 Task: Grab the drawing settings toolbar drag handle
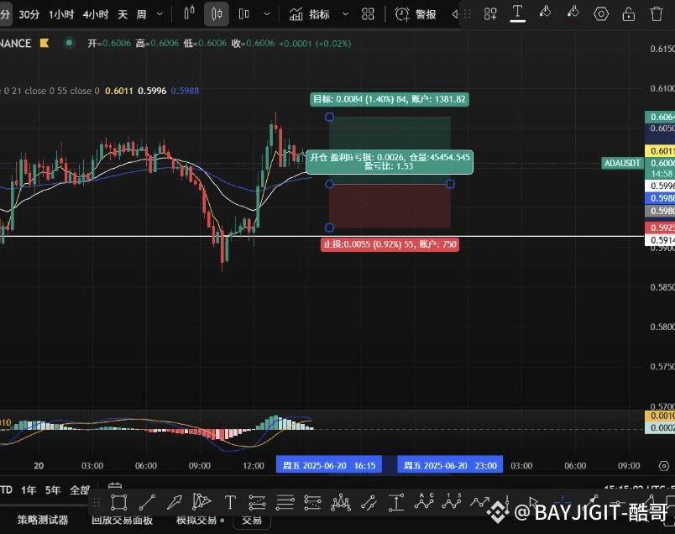click(468, 14)
